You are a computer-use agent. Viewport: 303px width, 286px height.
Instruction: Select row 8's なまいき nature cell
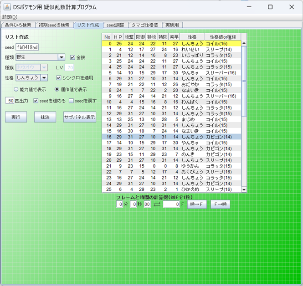tap(192, 90)
